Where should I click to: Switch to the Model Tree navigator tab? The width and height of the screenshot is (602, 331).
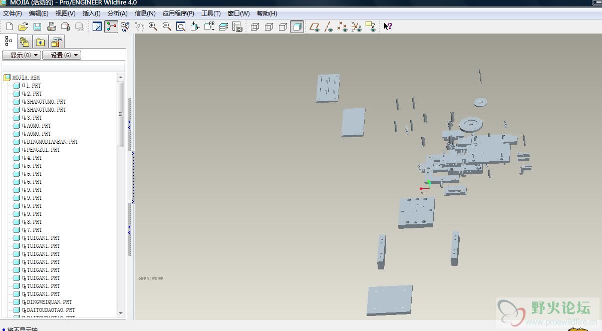pos(9,41)
